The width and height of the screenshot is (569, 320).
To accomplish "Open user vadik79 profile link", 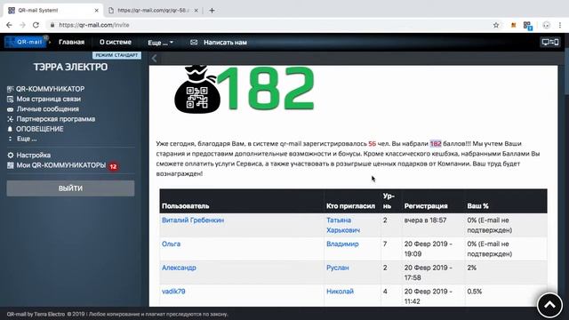I will 173,292.
